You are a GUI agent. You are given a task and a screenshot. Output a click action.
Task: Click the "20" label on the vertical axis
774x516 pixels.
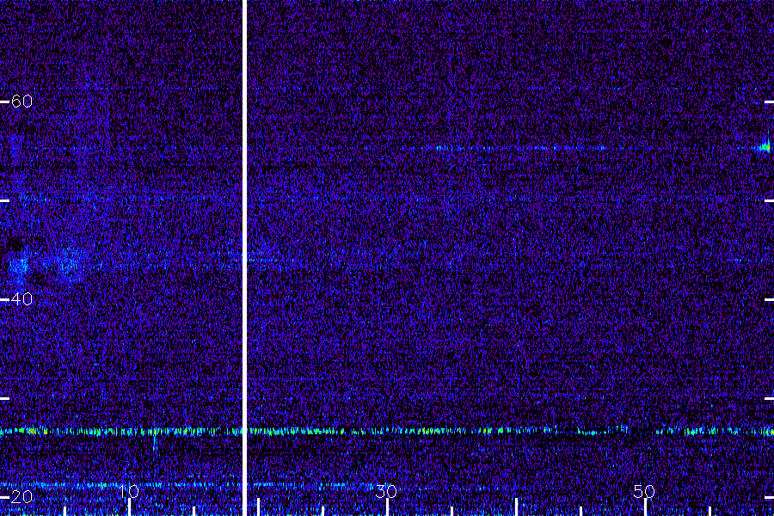tap(21, 497)
